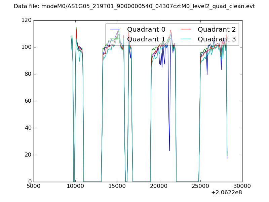Click the y-axis tick label 60
The height and width of the screenshot is (202, 269).
click(28, 101)
